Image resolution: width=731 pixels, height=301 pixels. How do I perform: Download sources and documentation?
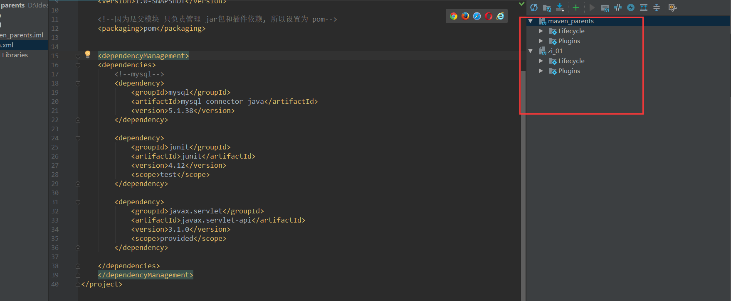[560, 7]
